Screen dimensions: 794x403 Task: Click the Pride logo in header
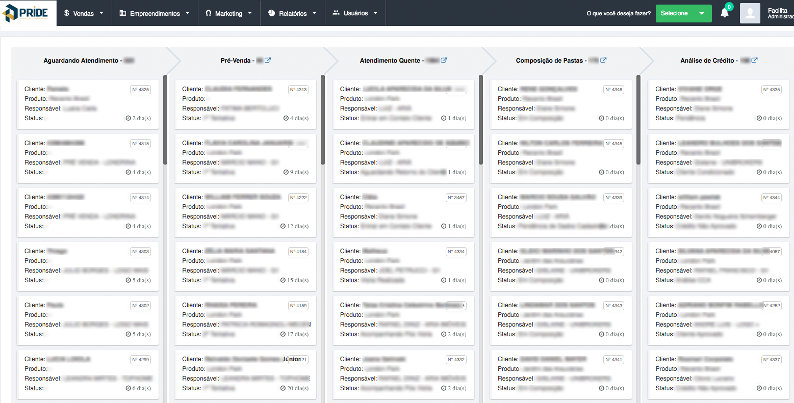(28, 13)
